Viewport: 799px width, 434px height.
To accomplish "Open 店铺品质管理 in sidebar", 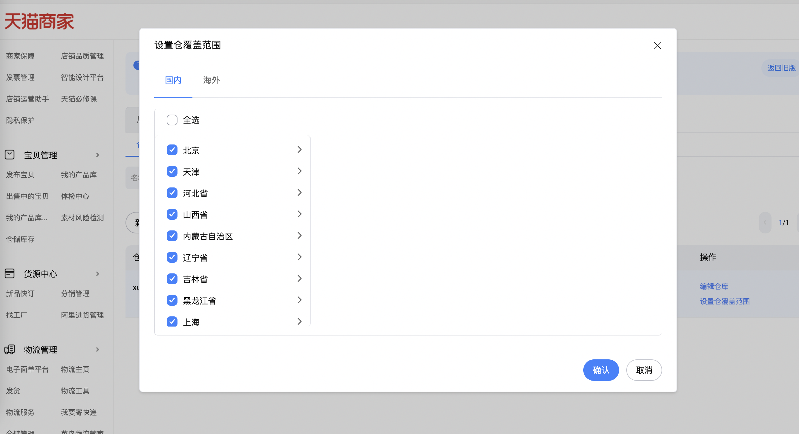I will tap(82, 56).
